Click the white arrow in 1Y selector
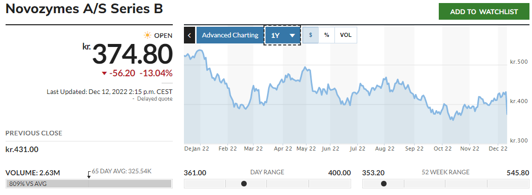Viewport: 532px width, 195px height. tap(292, 35)
